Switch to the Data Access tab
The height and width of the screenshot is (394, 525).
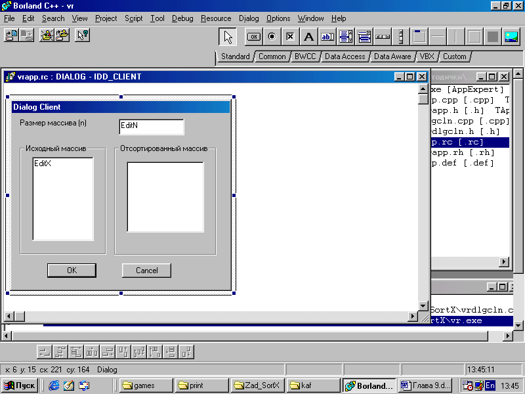point(345,56)
